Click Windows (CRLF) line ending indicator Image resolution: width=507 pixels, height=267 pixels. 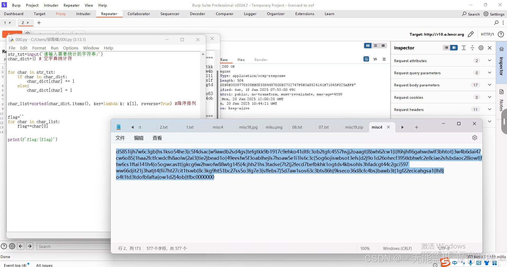[397, 248]
